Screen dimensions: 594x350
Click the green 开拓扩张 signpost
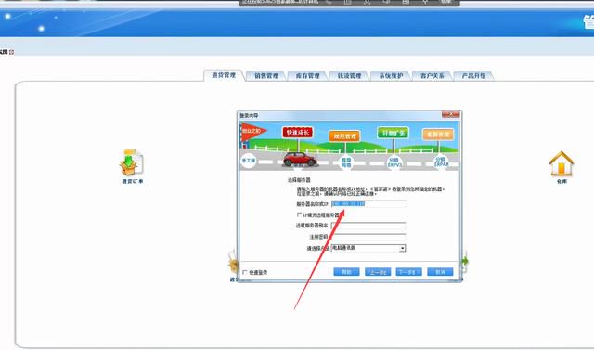coord(394,133)
